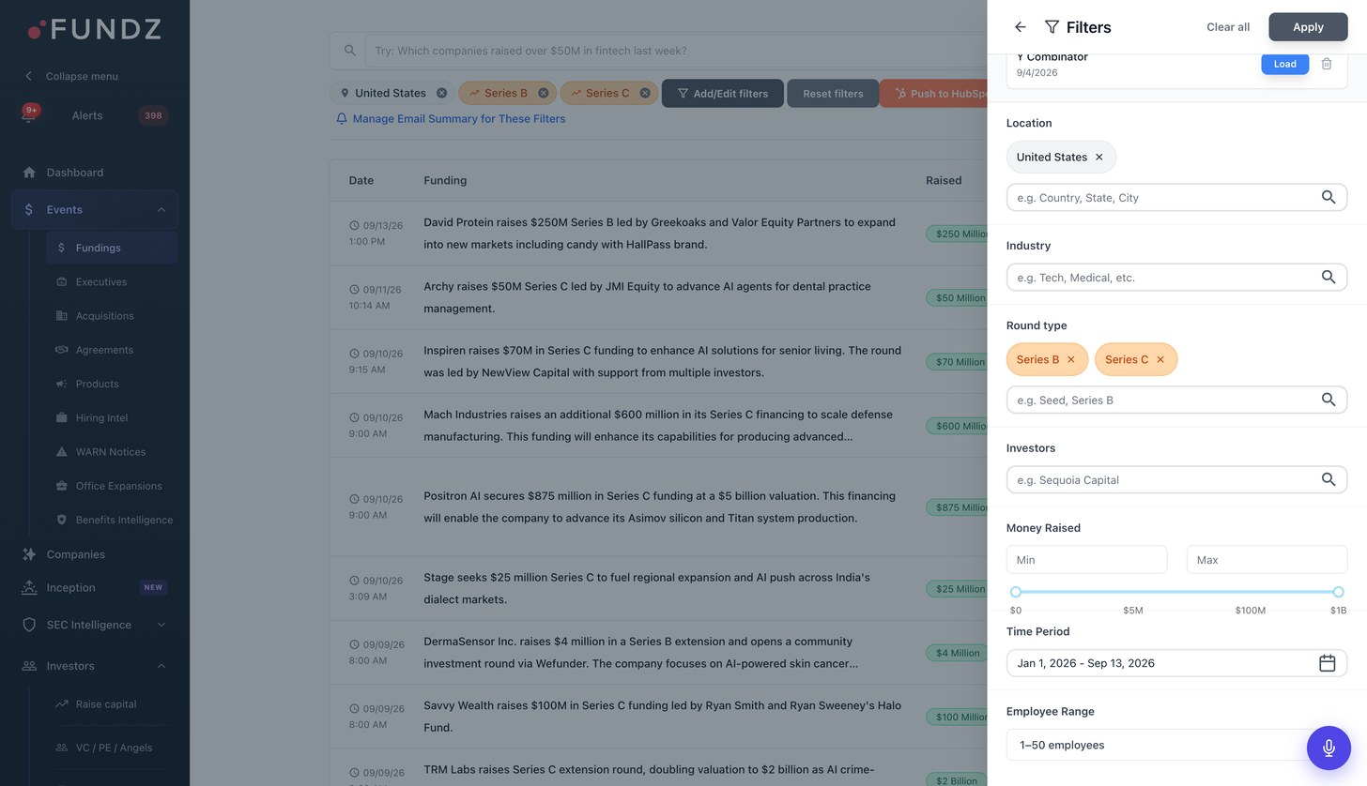Open VC / PE / Angels in sidebar
Screen dimensions: 1367x786
click(112, 748)
